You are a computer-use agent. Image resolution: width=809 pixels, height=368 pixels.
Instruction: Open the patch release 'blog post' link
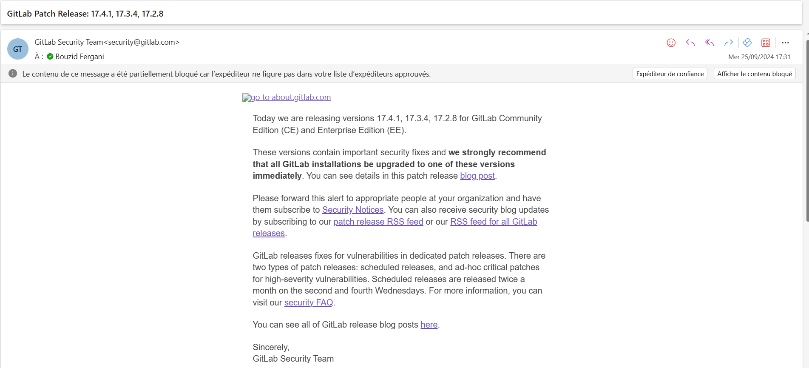(477, 176)
